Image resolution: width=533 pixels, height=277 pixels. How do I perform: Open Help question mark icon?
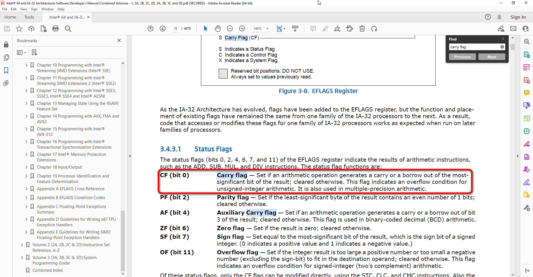pyautogui.click(x=488, y=17)
